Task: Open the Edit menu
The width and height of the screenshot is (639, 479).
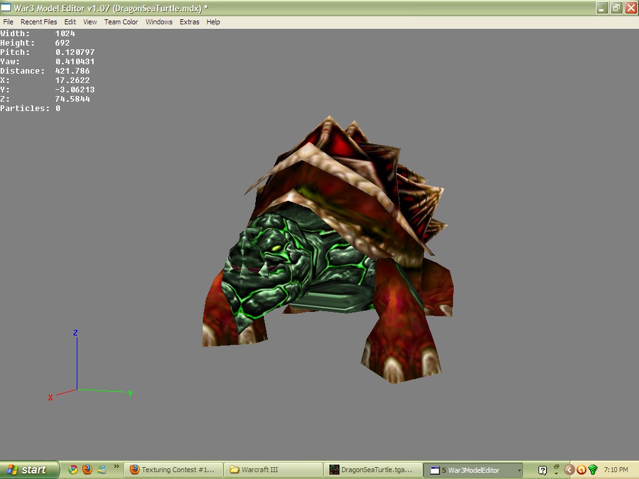Action: [70, 22]
